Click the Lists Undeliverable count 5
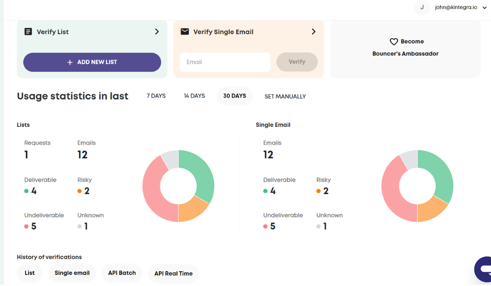This screenshot has height=286, width=491. 34,226
